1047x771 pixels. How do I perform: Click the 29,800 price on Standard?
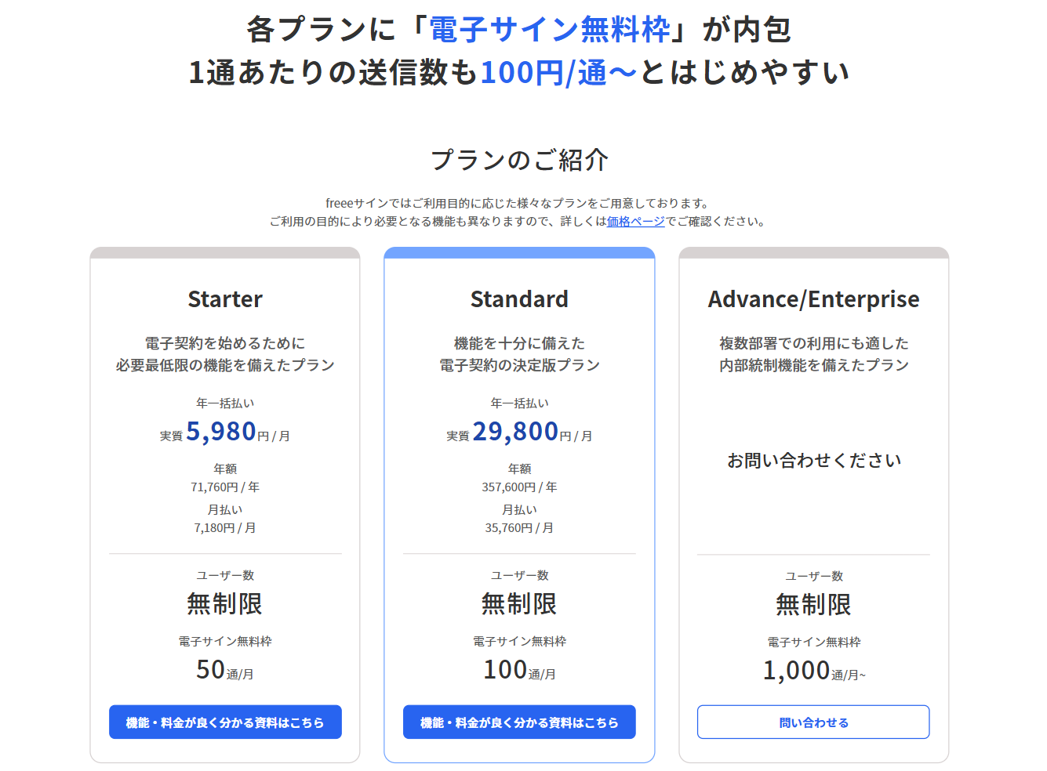tap(515, 432)
